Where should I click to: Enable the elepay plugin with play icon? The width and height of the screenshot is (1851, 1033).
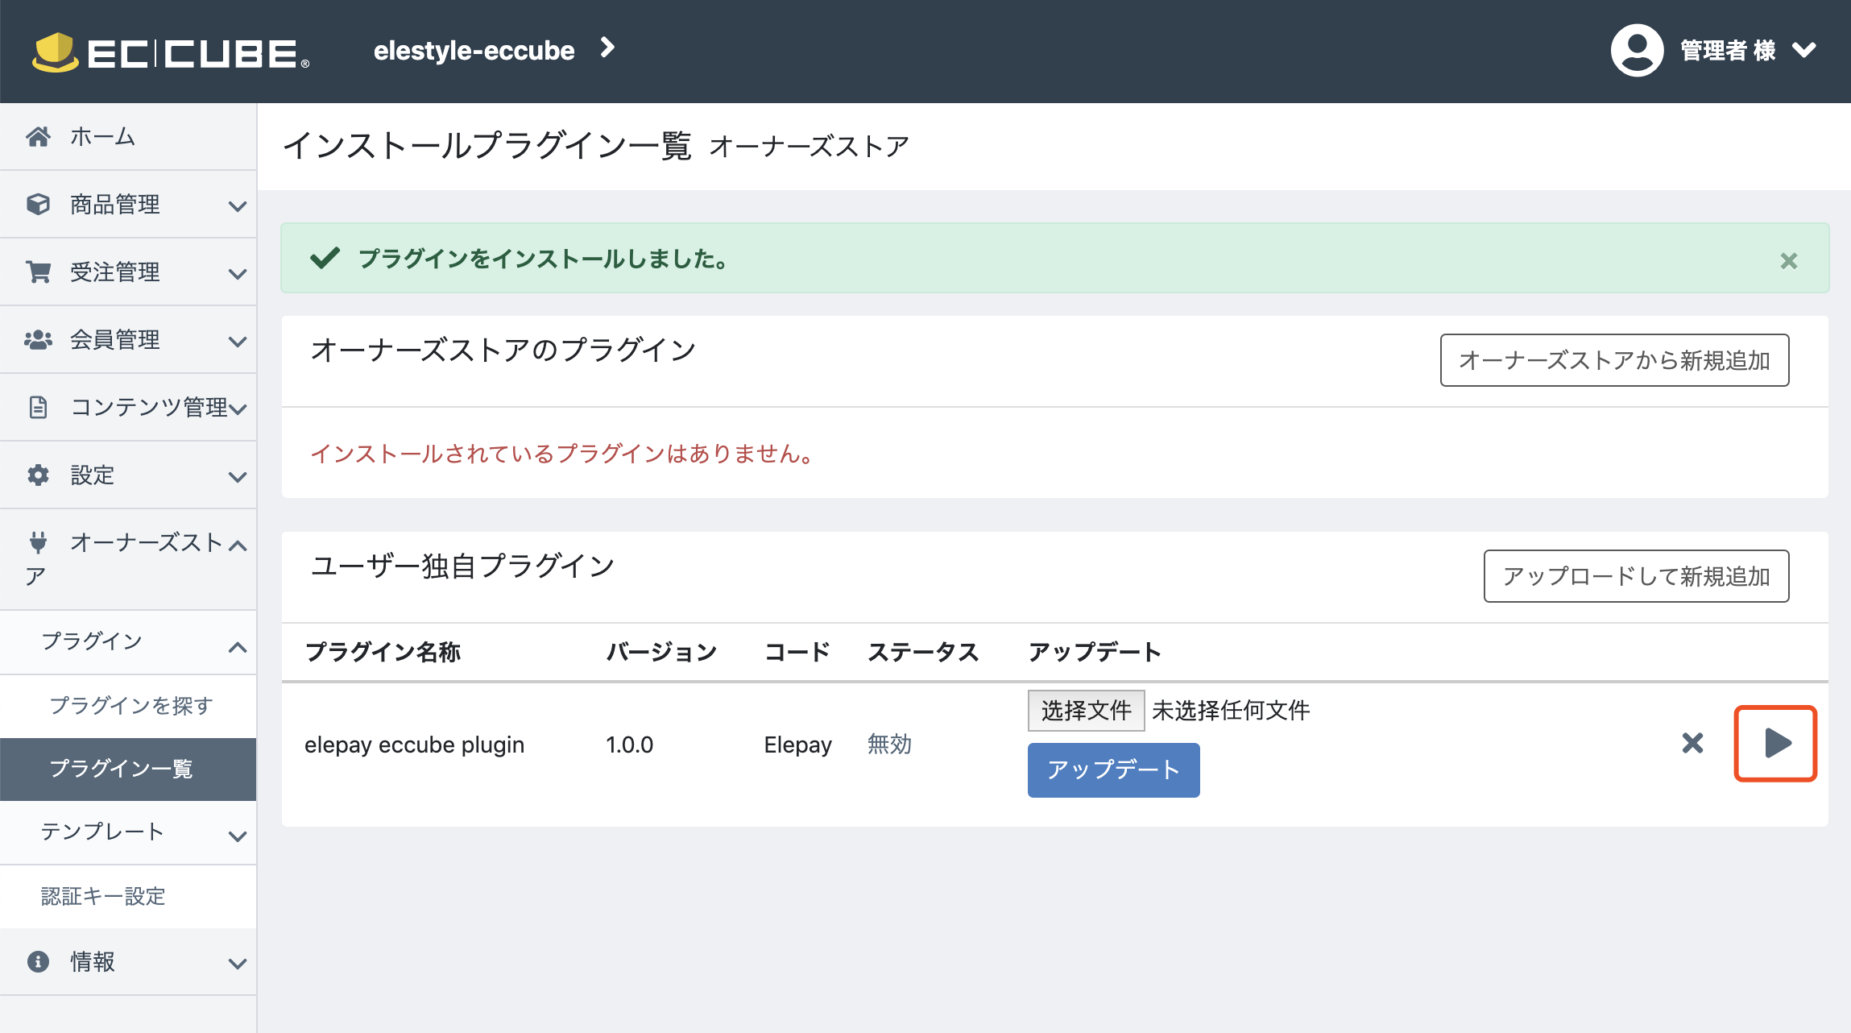click(1775, 743)
